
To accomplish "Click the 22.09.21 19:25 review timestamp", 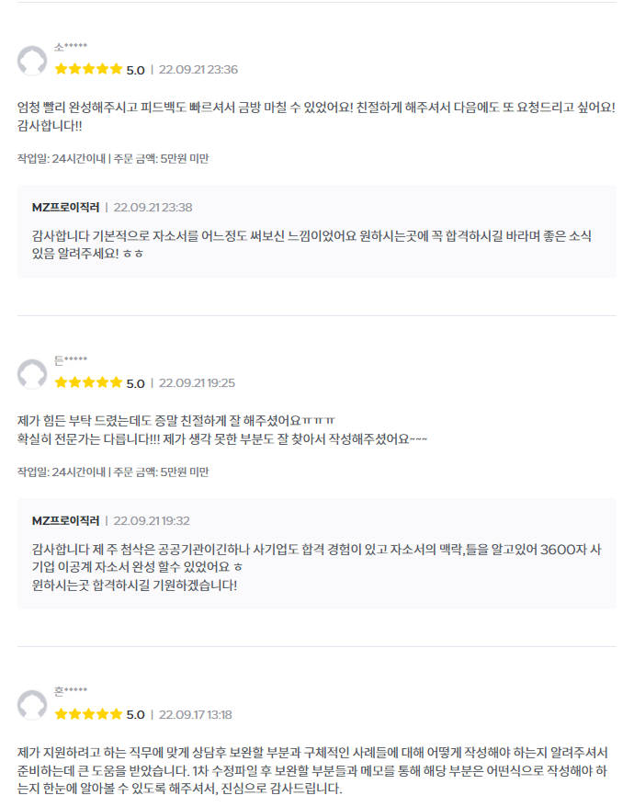I will [x=197, y=383].
